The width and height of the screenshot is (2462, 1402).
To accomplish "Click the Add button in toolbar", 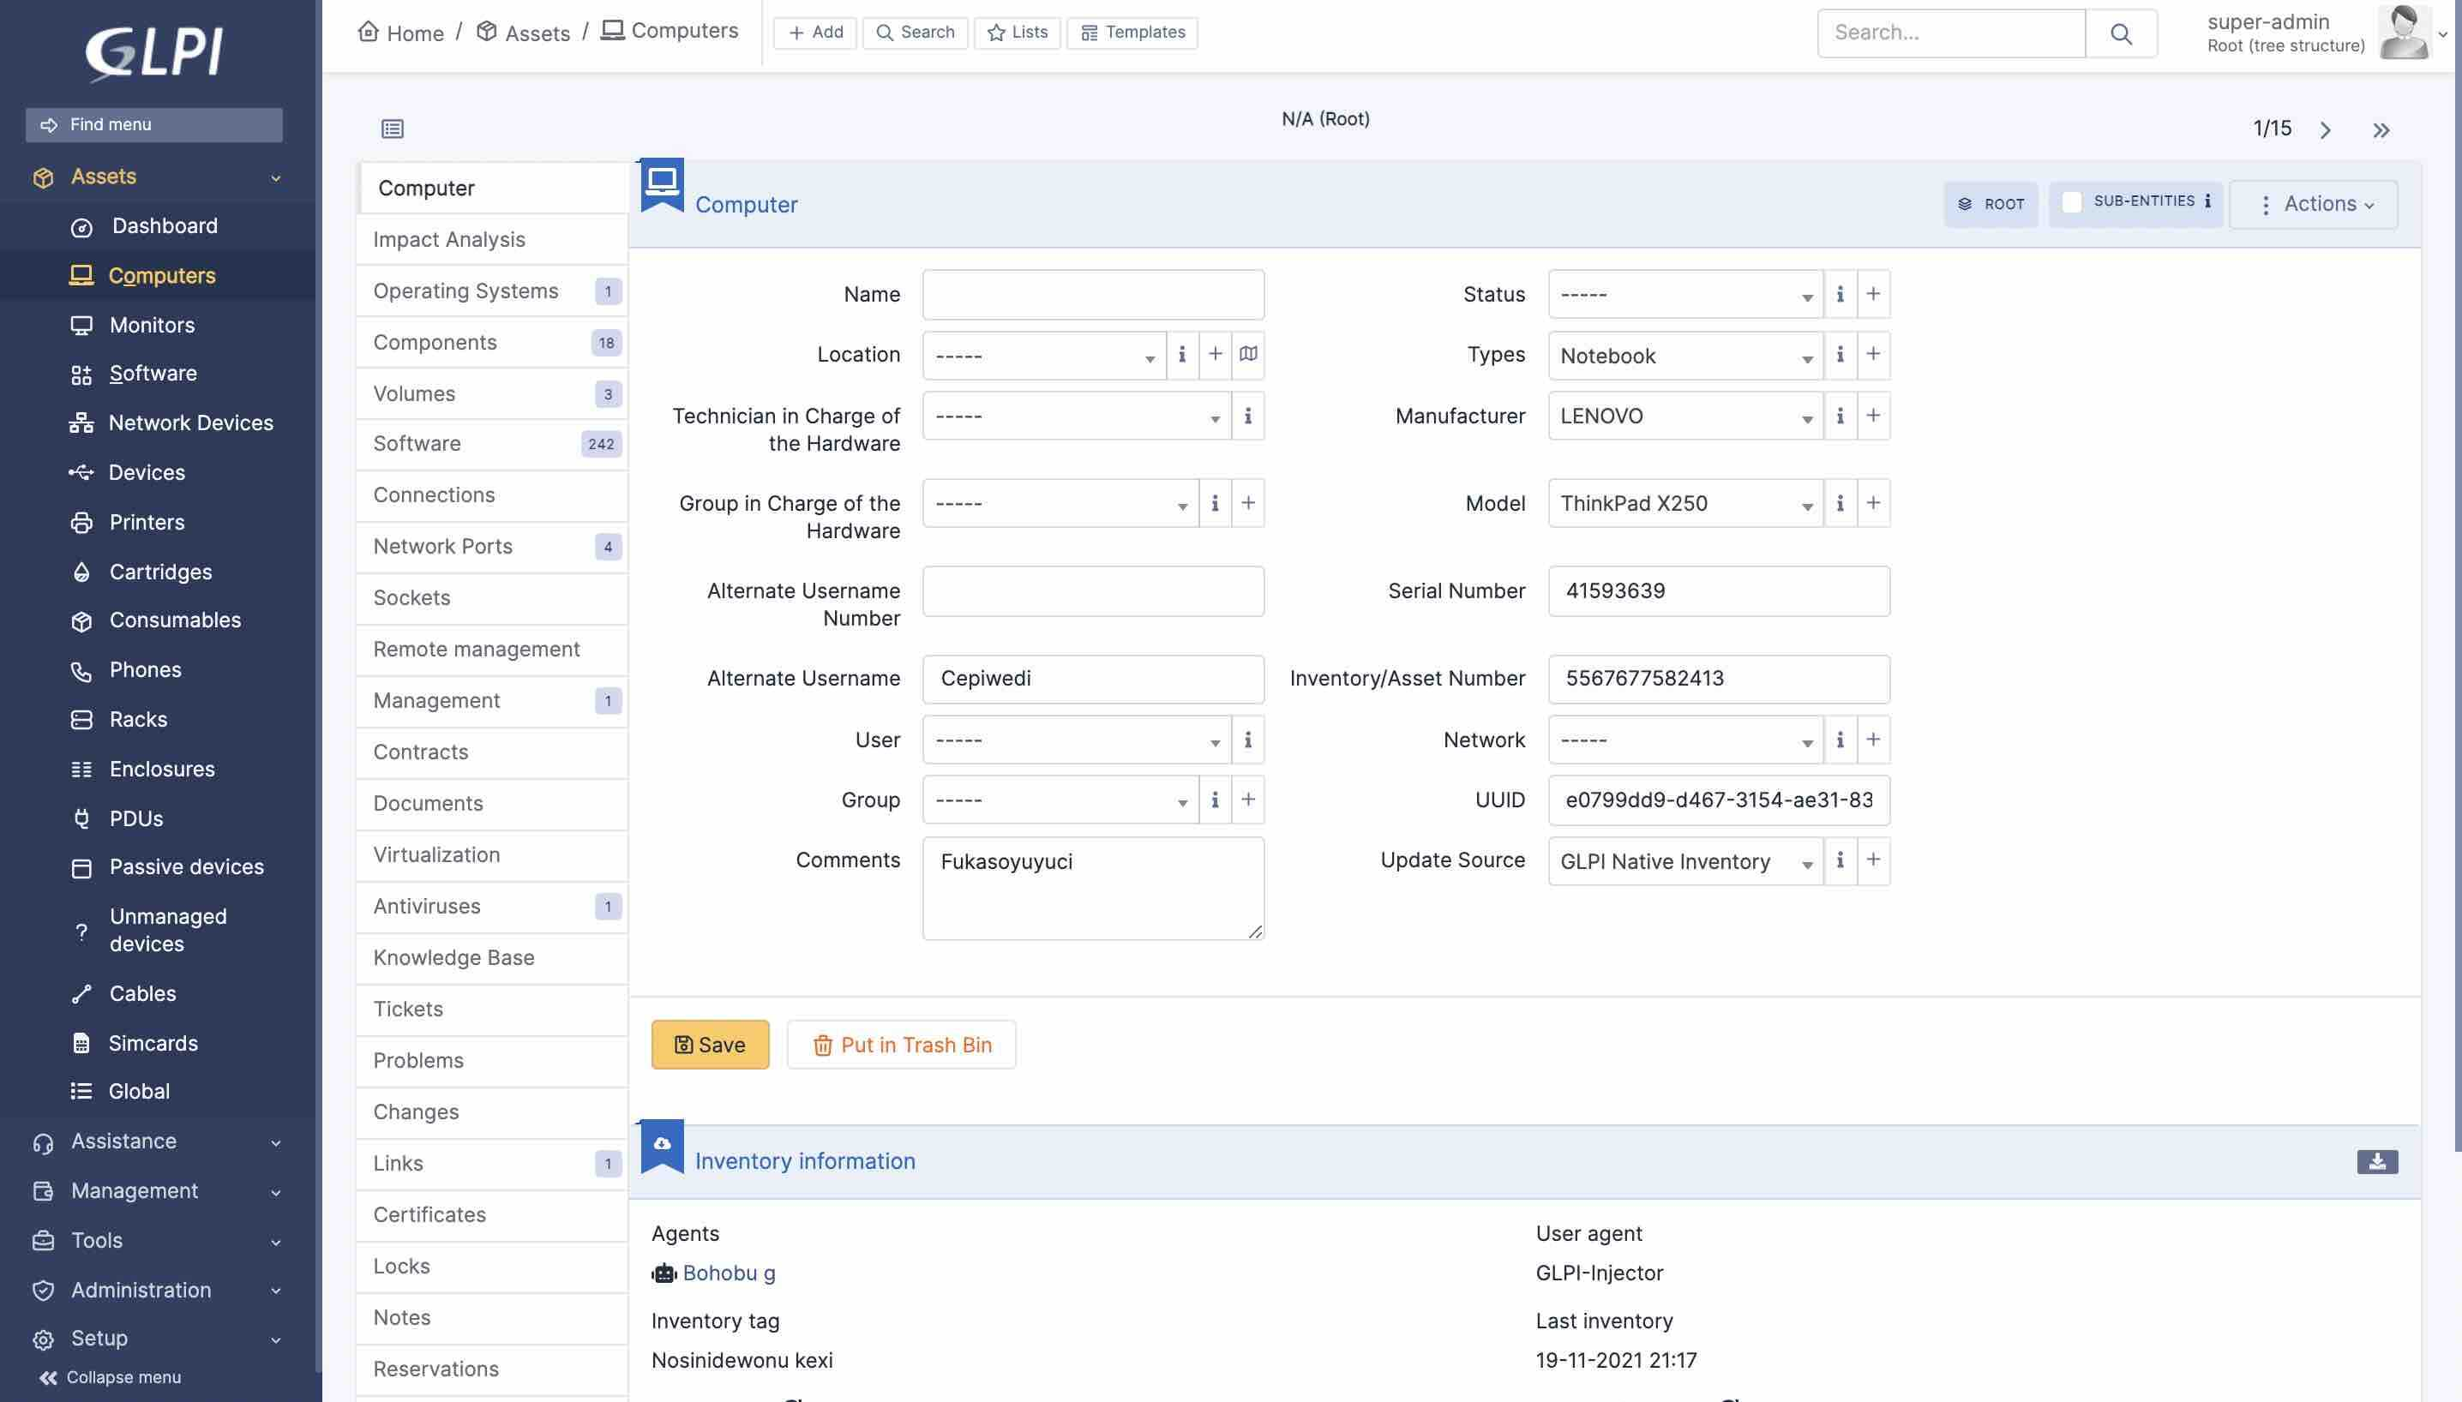I will [x=815, y=33].
